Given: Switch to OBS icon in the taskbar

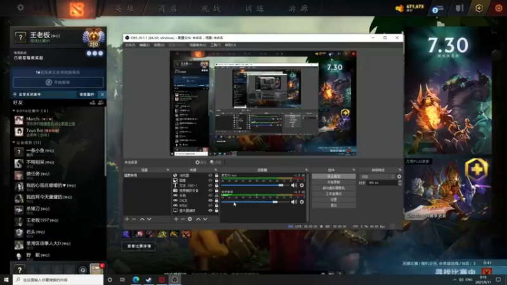Looking at the screenshot, I should click(x=175, y=279).
